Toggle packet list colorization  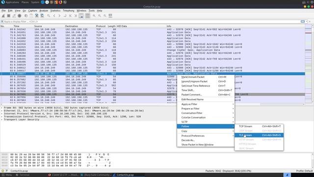click(88, 16)
